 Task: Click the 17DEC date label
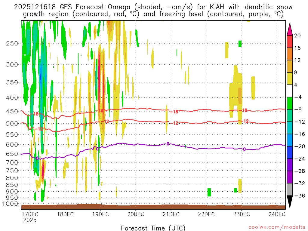30,214
